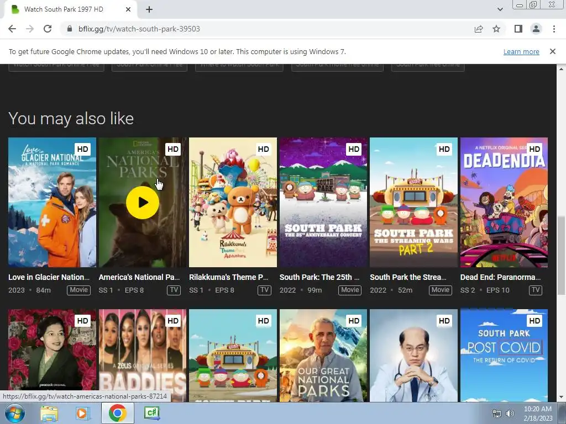Screen dimensions: 566x424
Task: Click TV badge under America's National Parks
Action: [x=174, y=290]
